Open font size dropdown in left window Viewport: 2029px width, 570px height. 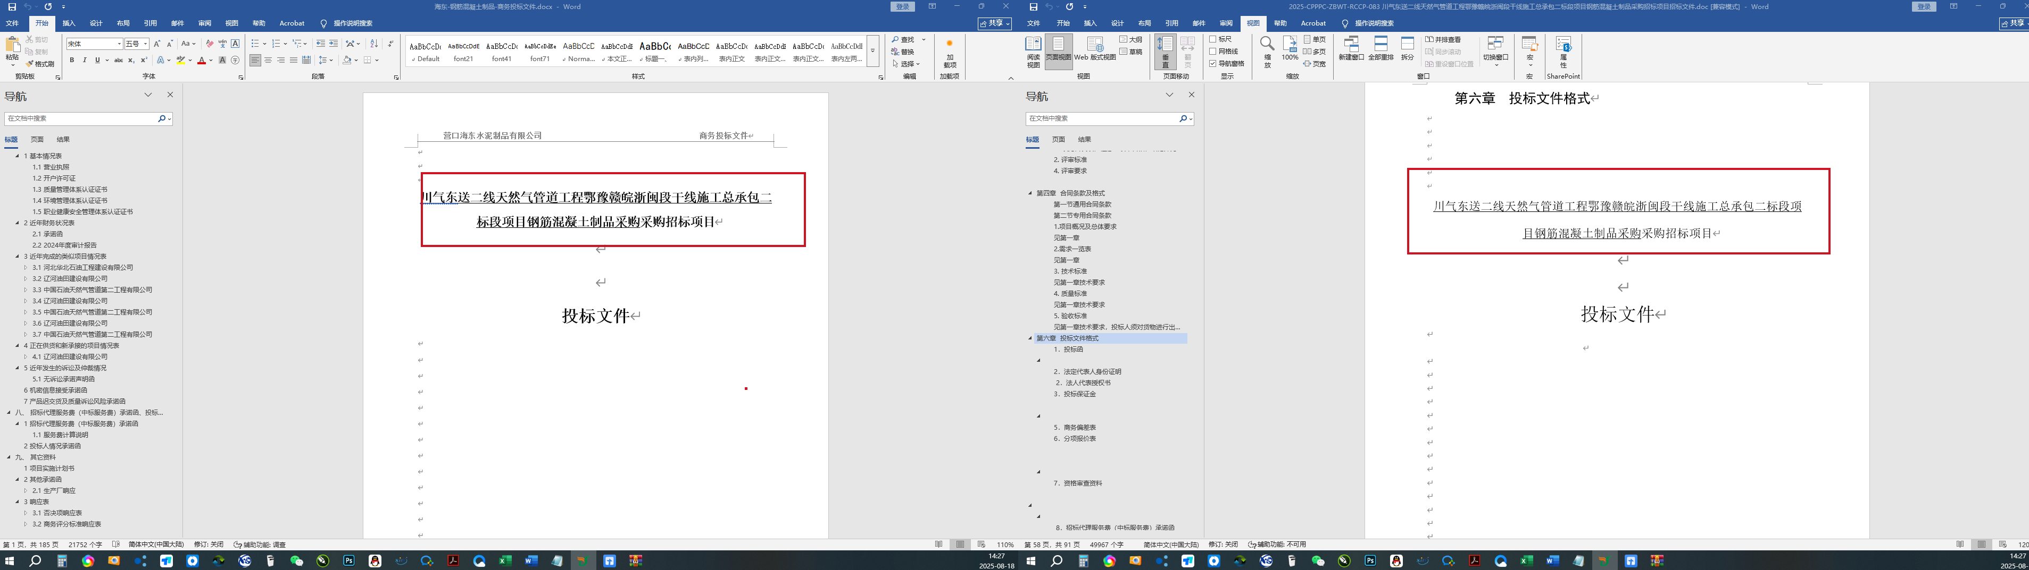146,44
